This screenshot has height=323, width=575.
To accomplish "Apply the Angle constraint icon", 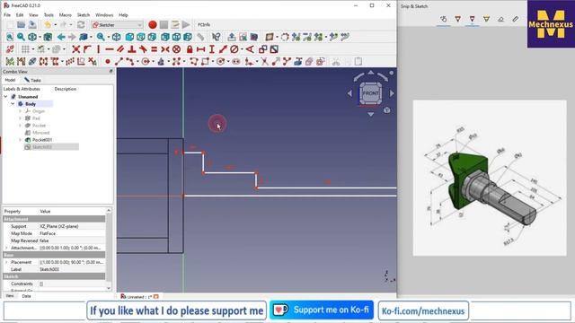I will point(250,49).
